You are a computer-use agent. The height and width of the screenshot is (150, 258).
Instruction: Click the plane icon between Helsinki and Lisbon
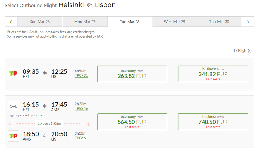89,5
